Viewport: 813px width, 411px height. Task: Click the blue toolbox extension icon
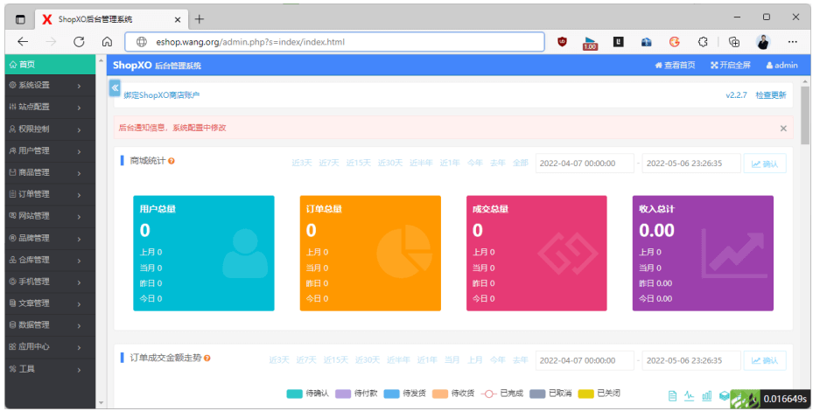tap(646, 42)
